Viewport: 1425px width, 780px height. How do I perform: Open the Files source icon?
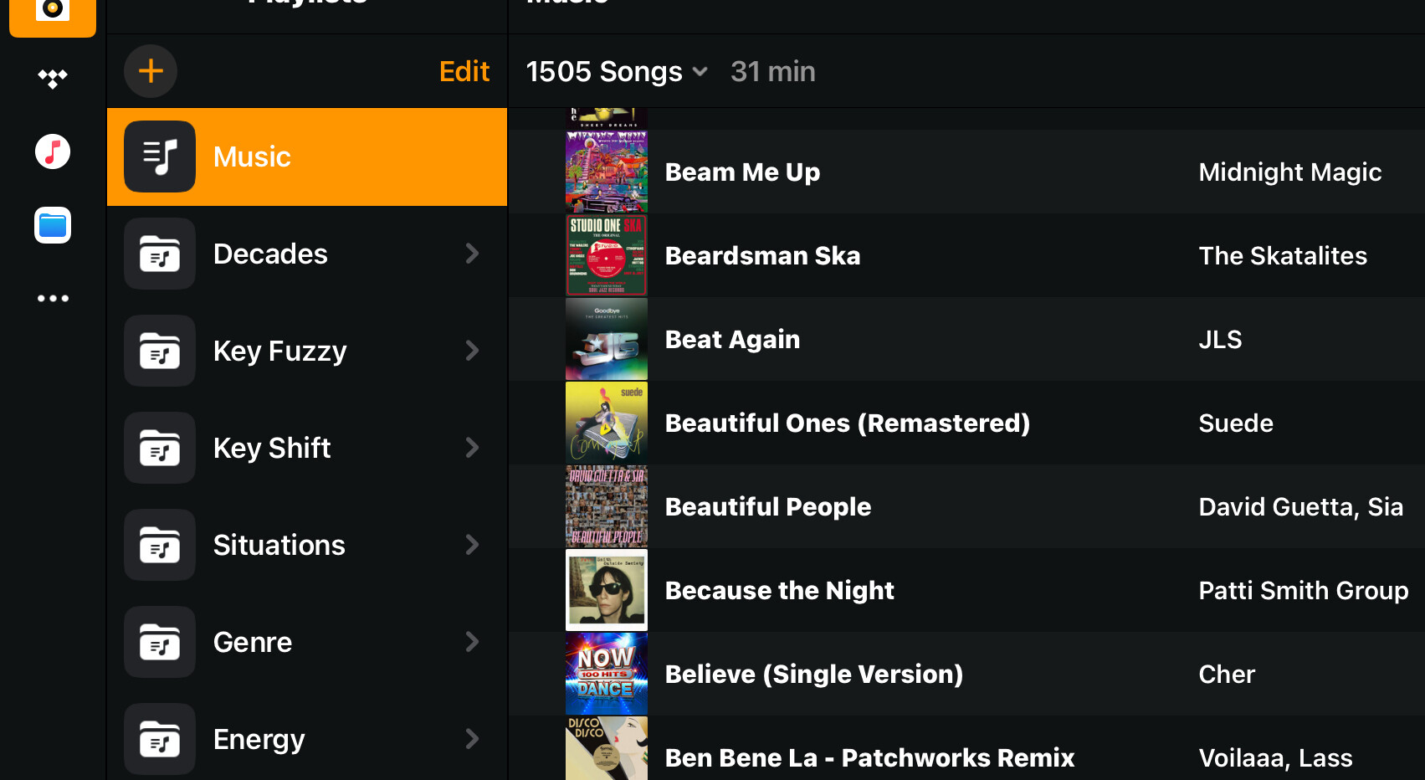pos(53,225)
